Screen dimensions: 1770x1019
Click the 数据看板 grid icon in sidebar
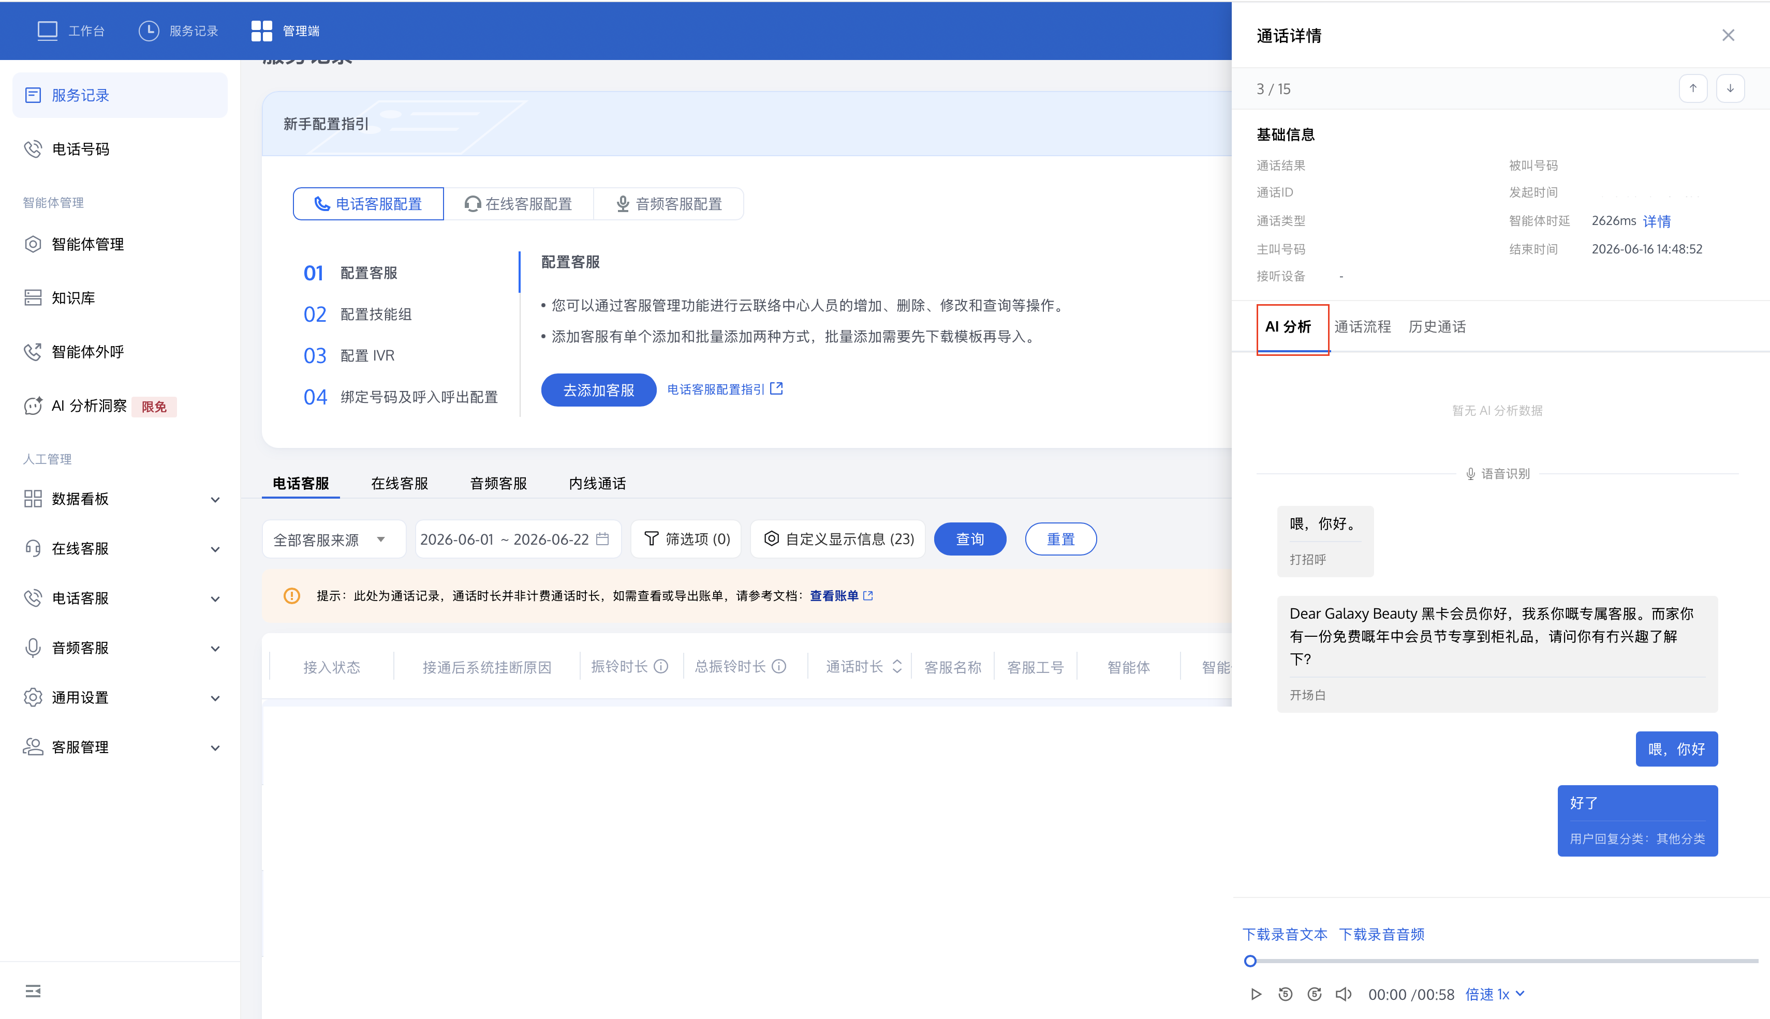(x=33, y=499)
